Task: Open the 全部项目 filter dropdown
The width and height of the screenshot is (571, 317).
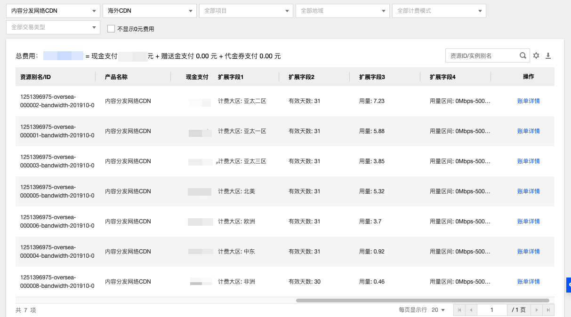Action: 246,10
